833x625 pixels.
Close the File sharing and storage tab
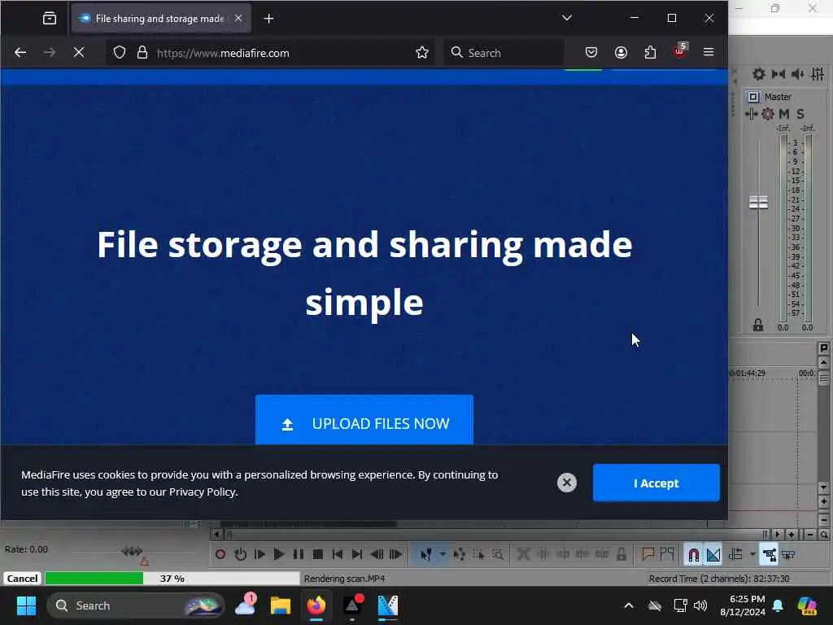[238, 18]
